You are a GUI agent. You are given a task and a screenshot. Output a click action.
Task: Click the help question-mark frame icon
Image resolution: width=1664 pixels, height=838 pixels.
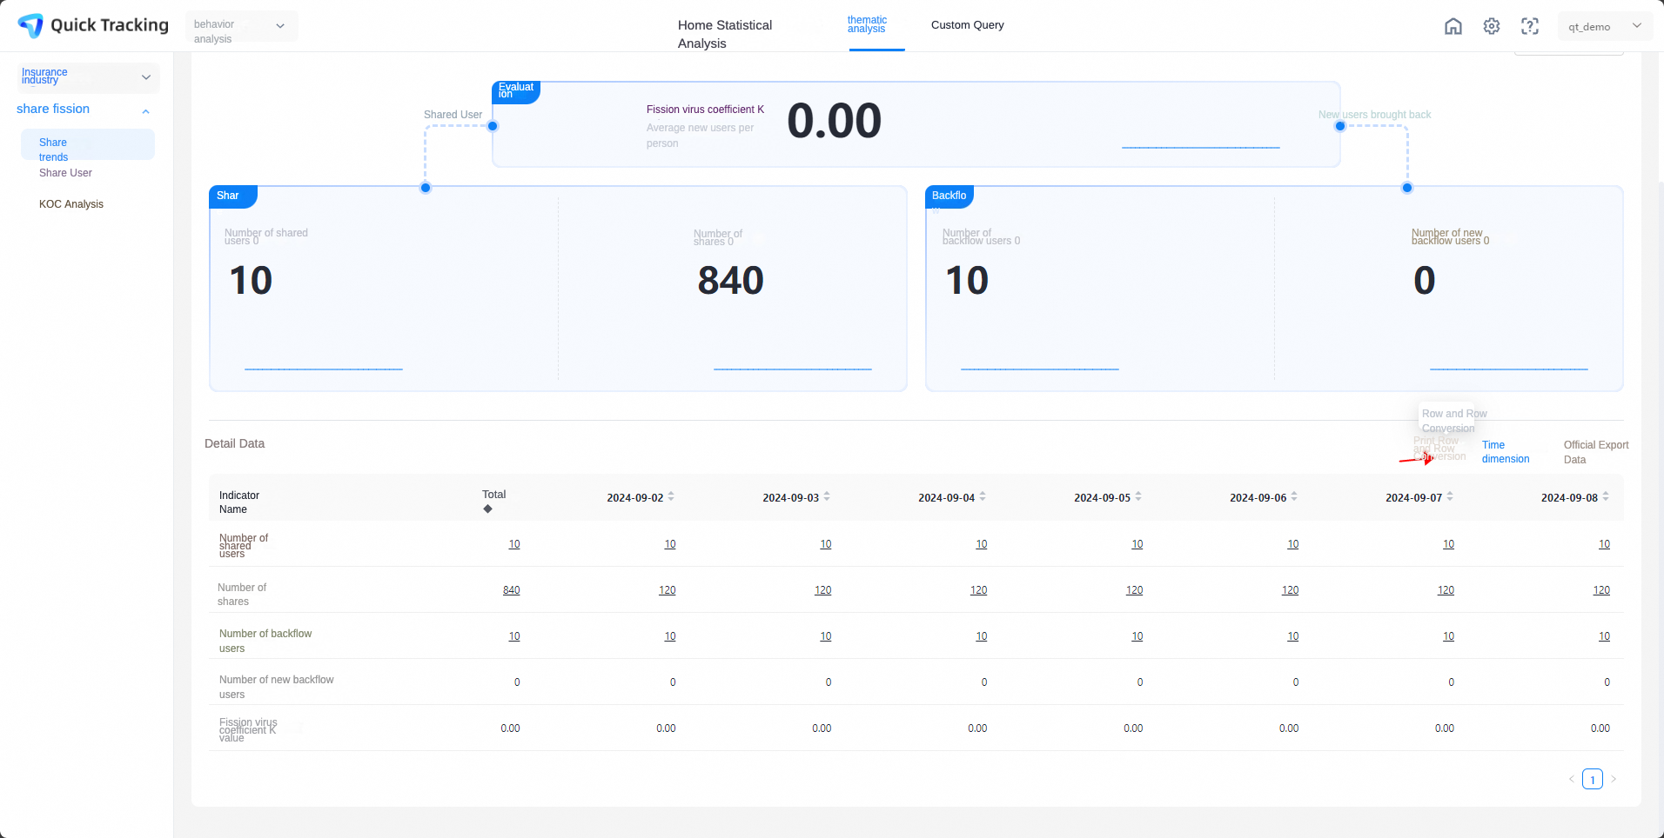click(x=1530, y=26)
